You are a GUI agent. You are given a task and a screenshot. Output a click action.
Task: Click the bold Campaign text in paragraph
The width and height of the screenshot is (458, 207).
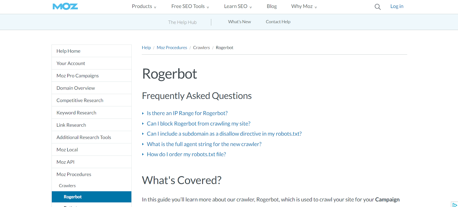[x=387, y=200]
